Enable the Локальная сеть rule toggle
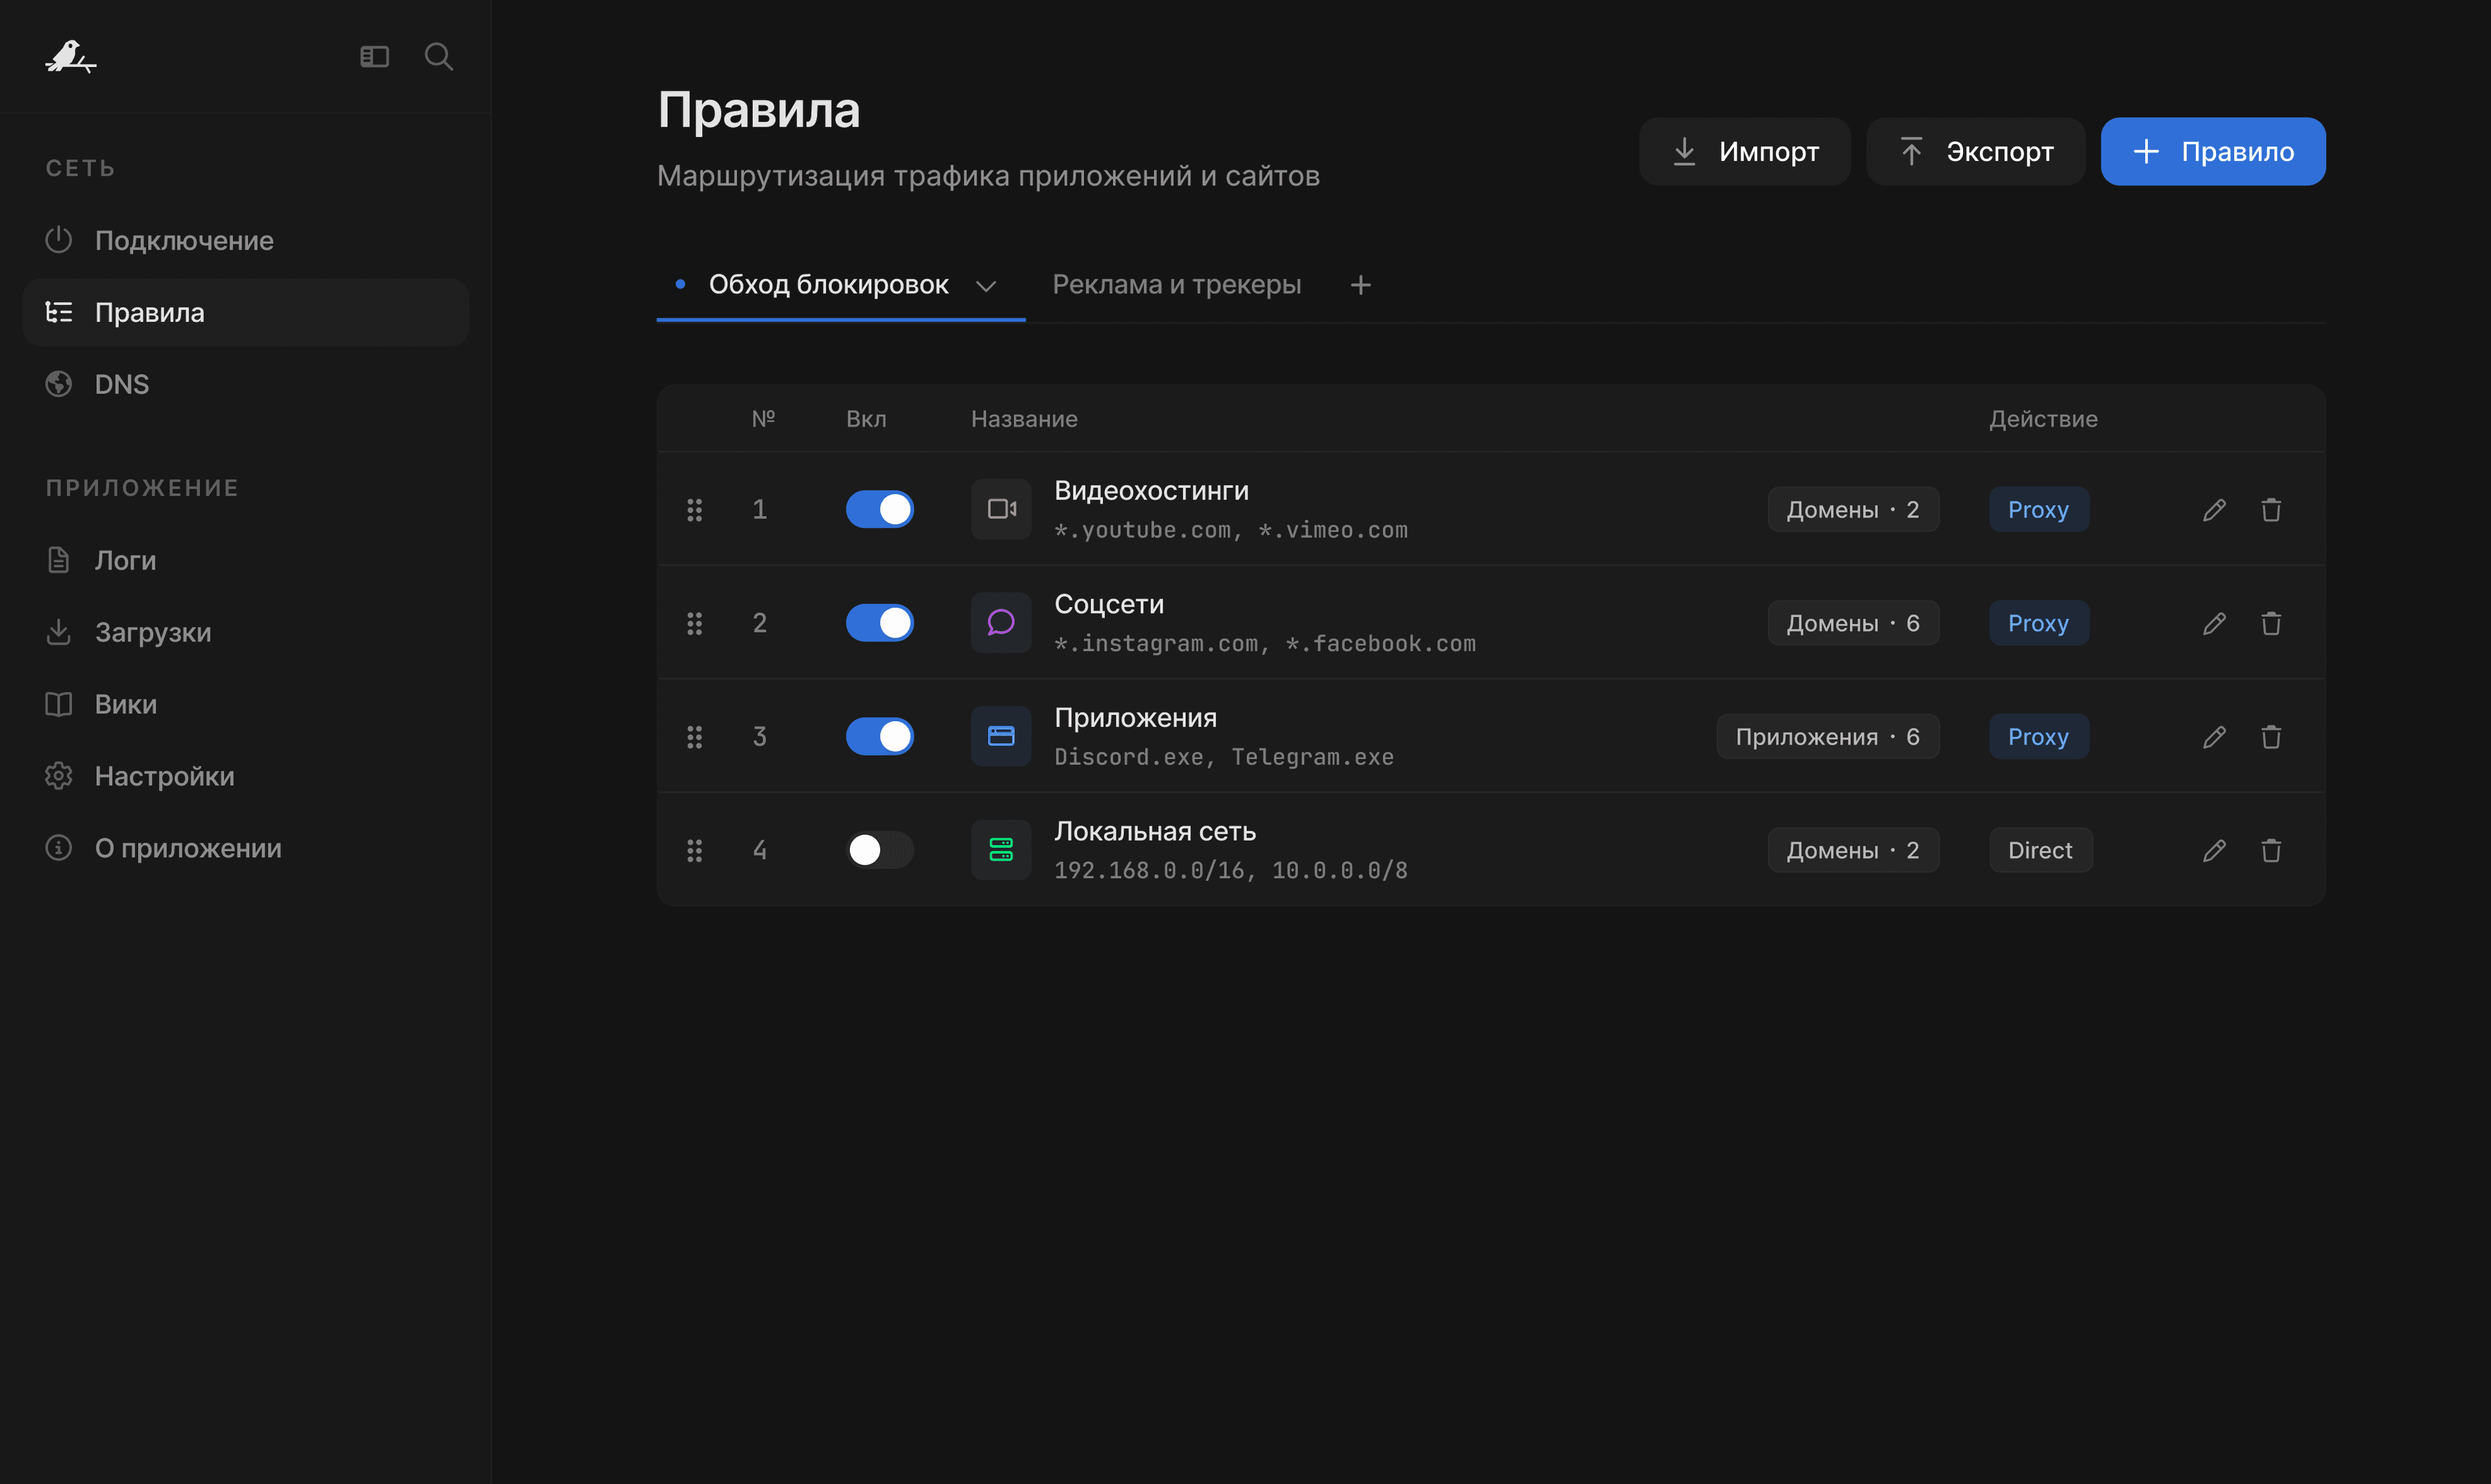 point(879,850)
